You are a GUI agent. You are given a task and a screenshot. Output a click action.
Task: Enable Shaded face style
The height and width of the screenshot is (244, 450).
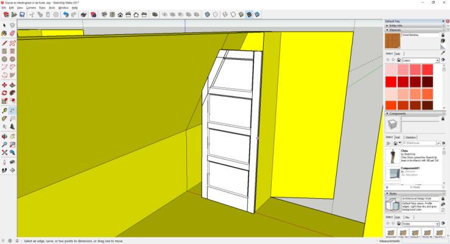click(x=241, y=15)
